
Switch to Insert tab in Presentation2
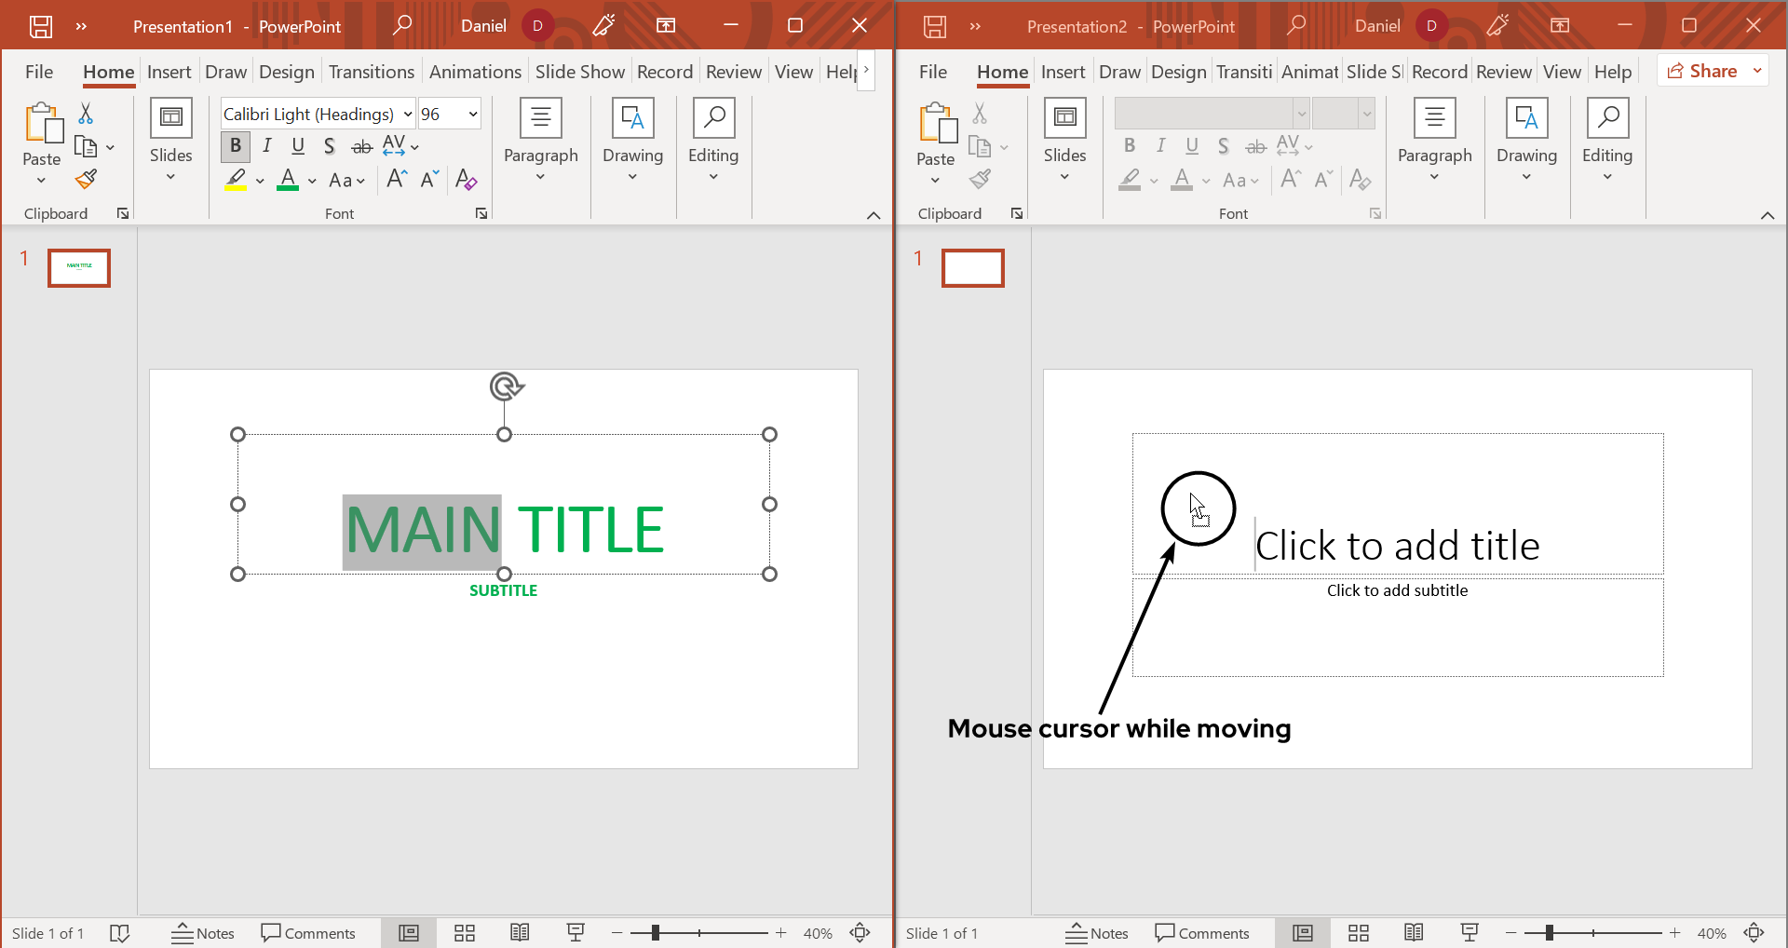coord(1063,72)
